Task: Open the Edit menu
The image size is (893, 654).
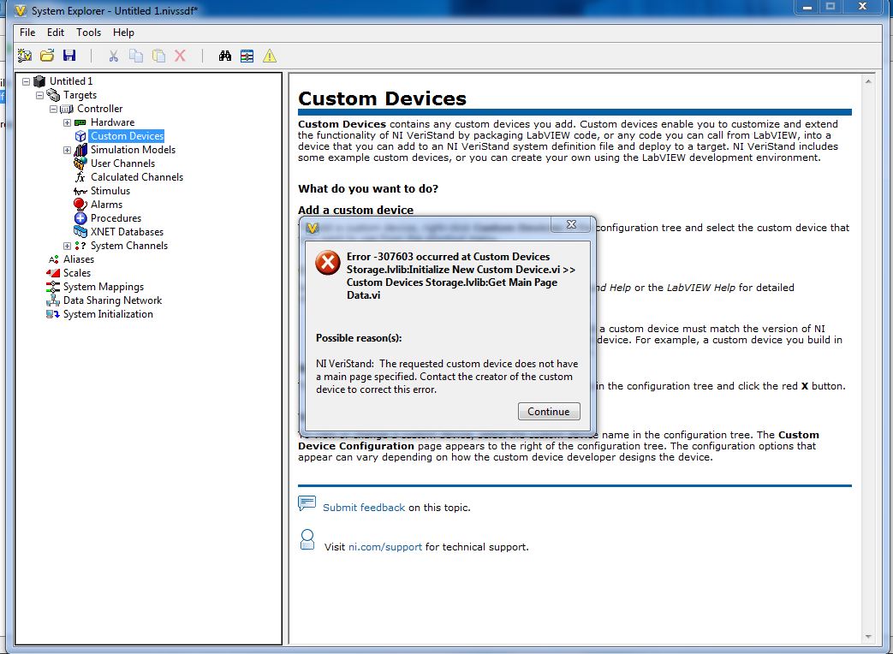Action: pyautogui.click(x=56, y=33)
